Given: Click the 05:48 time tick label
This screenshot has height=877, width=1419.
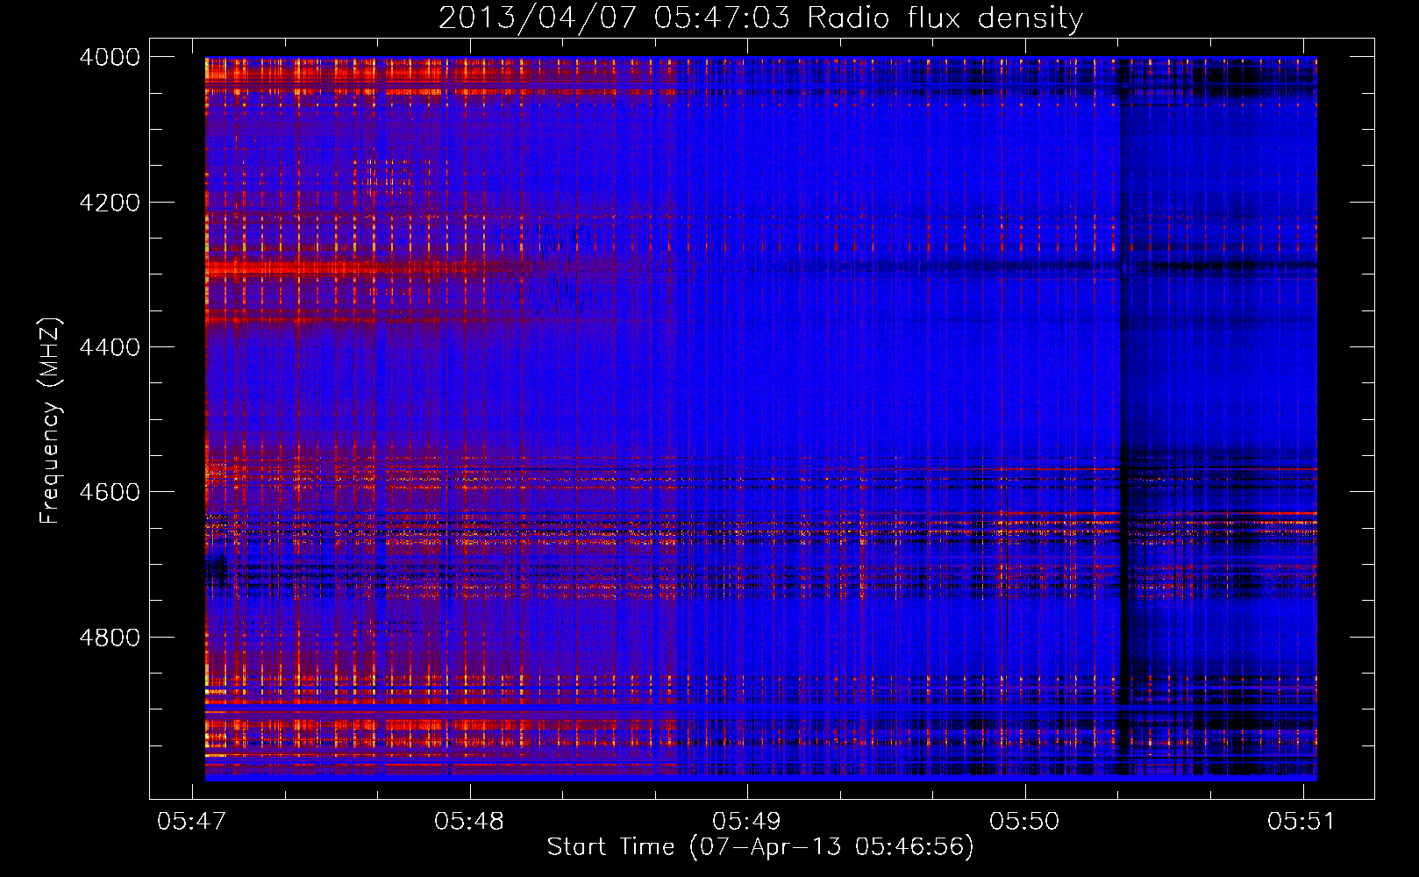Looking at the screenshot, I should 469,822.
